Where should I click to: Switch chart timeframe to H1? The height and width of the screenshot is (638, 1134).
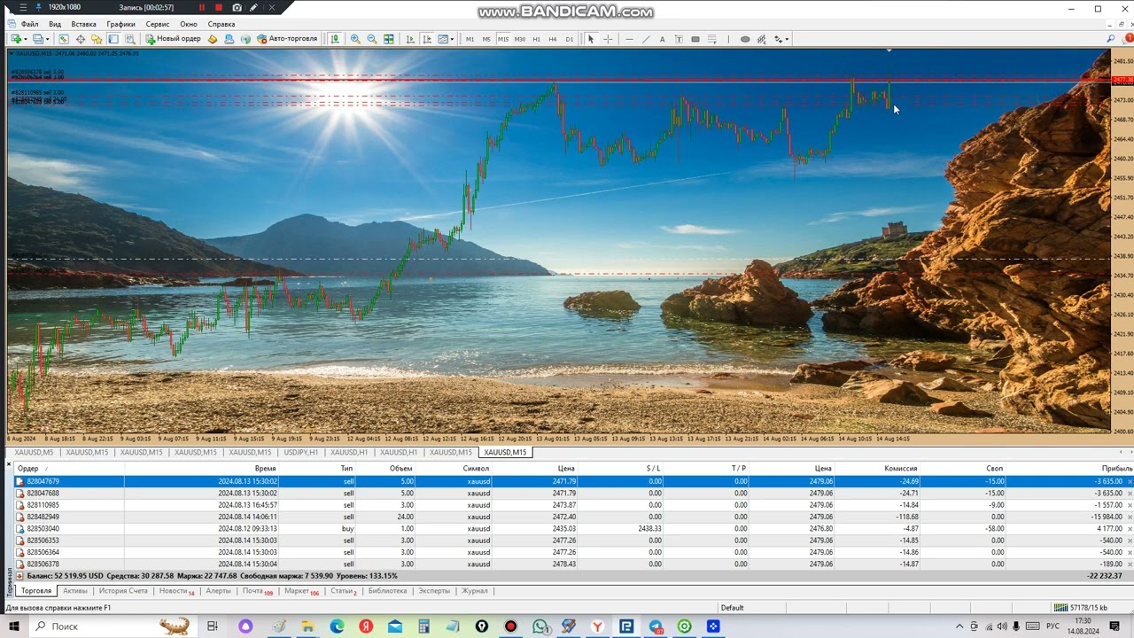536,39
